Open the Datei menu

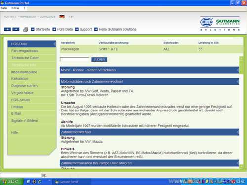(4, 8)
